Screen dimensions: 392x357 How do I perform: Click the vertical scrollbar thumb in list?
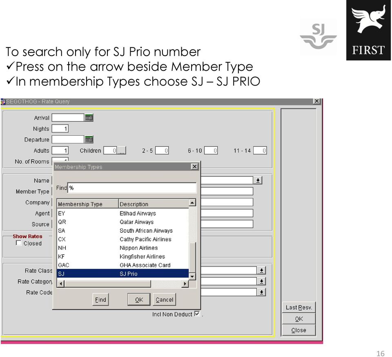pos(192,257)
